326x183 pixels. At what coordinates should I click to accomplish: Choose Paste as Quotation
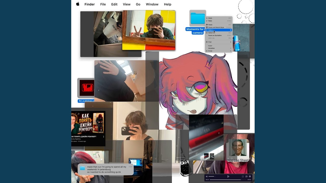click(219, 35)
